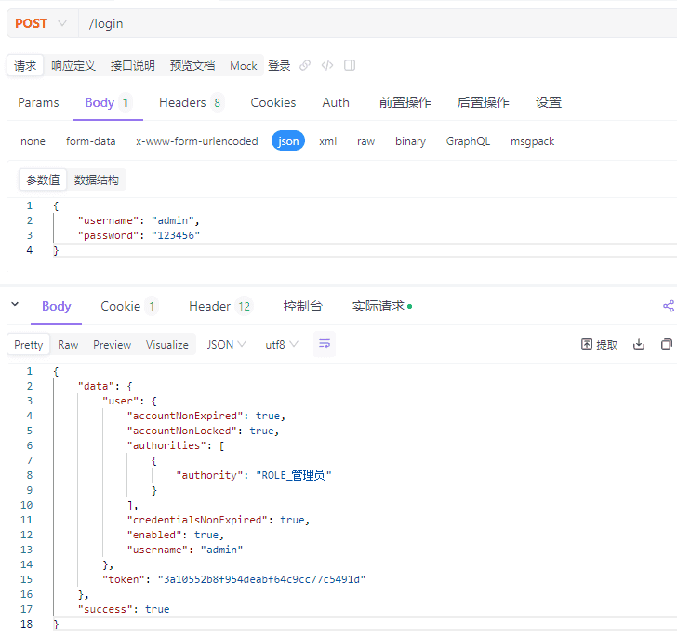Open the Auth tab

click(x=336, y=103)
